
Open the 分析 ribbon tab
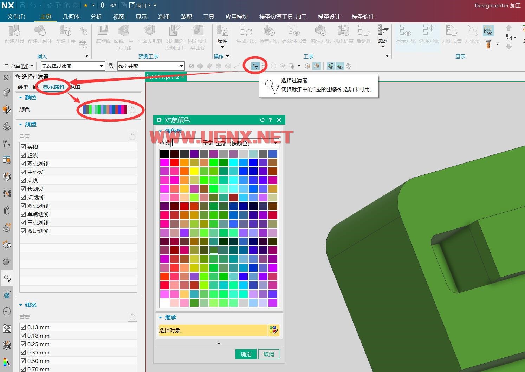point(96,16)
